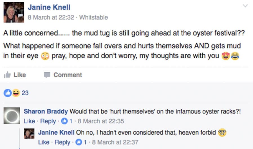Click the like count icon on Janine's reply
This screenshot has width=253, height=149.
tap(79, 142)
